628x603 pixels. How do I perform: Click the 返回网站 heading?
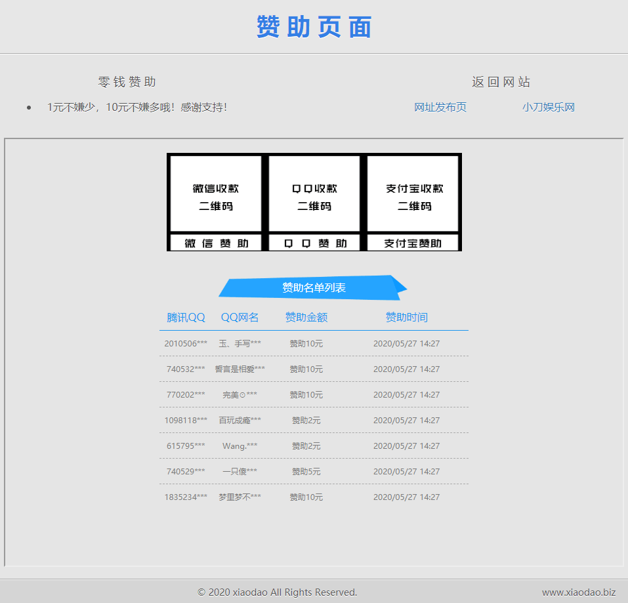(x=501, y=82)
